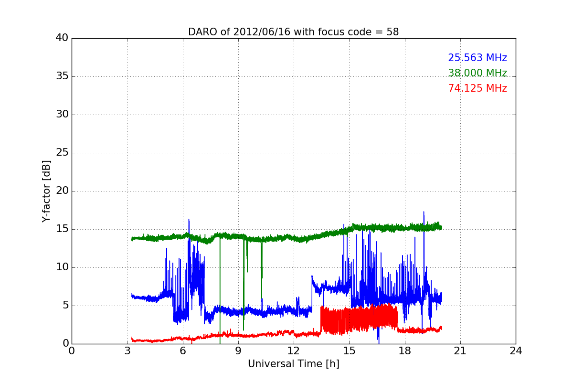Click the y-axis tick label '40'
Screen dimensions: 573x382
click(x=62, y=38)
